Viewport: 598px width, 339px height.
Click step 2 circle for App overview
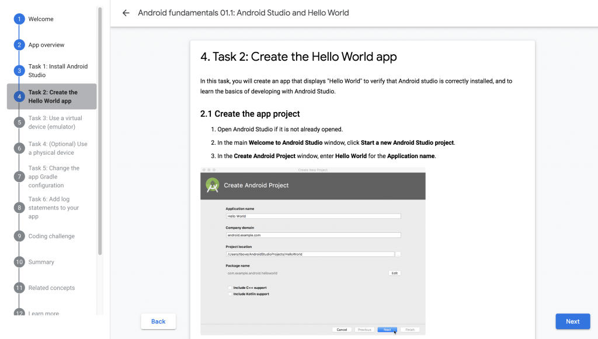pos(19,45)
